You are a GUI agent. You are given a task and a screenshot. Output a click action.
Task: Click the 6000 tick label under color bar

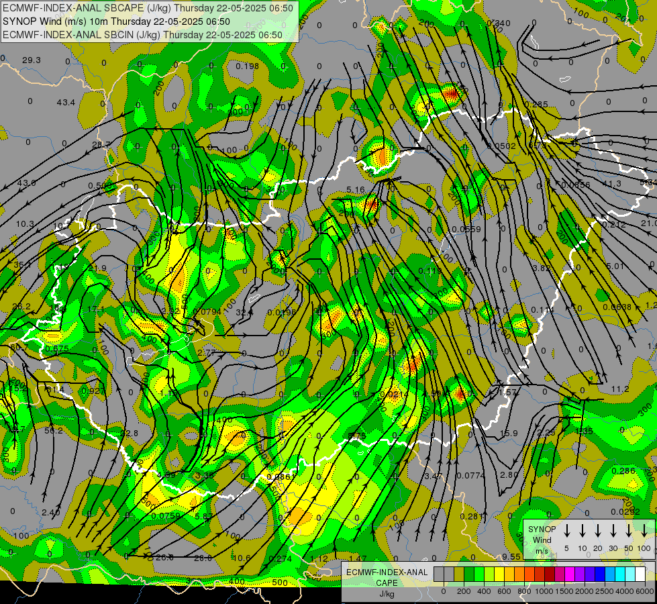(645, 591)
